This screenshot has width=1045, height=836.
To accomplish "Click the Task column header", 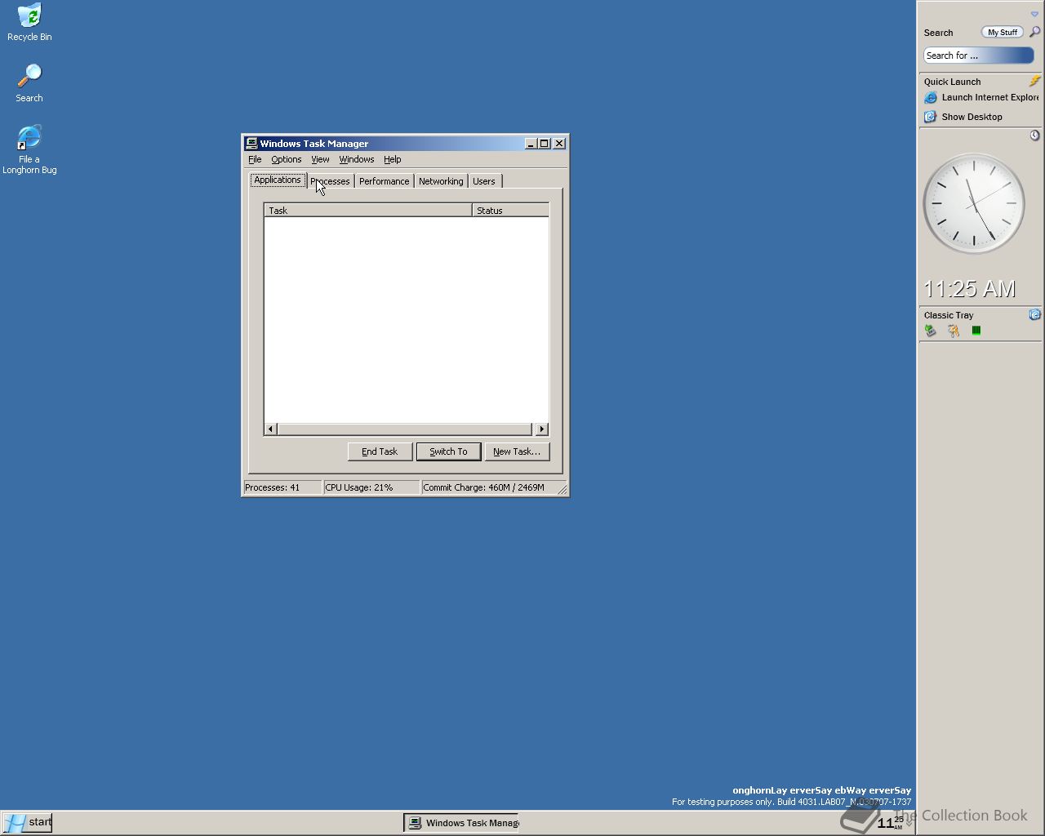I will [368, 211].
